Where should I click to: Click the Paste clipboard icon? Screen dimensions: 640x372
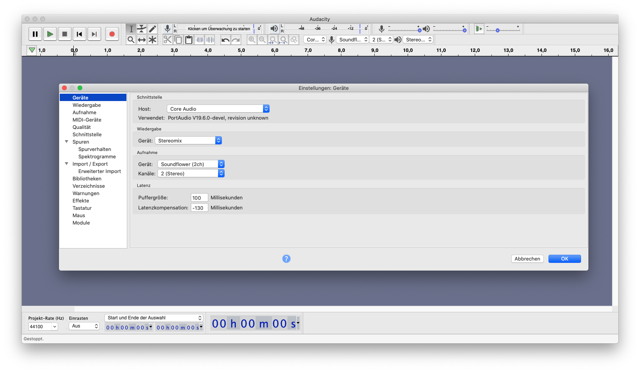tap(189, 39)
